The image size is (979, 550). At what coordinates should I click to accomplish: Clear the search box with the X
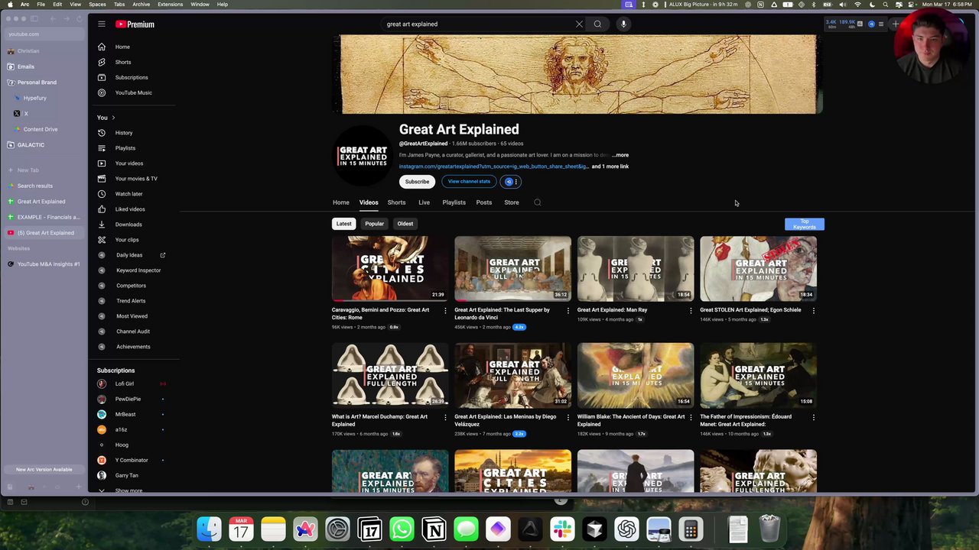point(579,24)
